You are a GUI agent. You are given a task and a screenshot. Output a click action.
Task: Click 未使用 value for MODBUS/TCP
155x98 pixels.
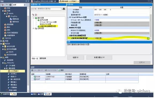97,31
